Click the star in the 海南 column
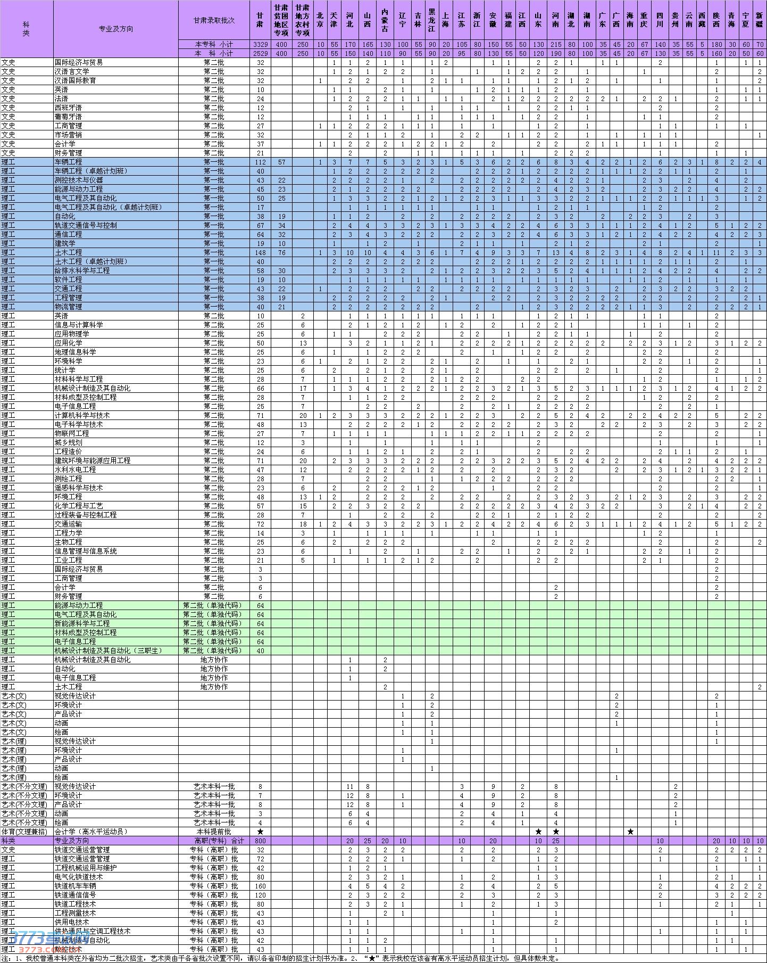Viewport: 767px width, 963px height. [x=630, y=832]
